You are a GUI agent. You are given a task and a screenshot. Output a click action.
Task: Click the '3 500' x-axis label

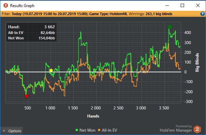pos(164,108)
